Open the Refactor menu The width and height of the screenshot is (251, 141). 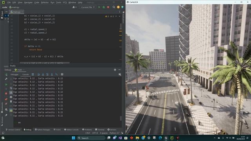45,3
